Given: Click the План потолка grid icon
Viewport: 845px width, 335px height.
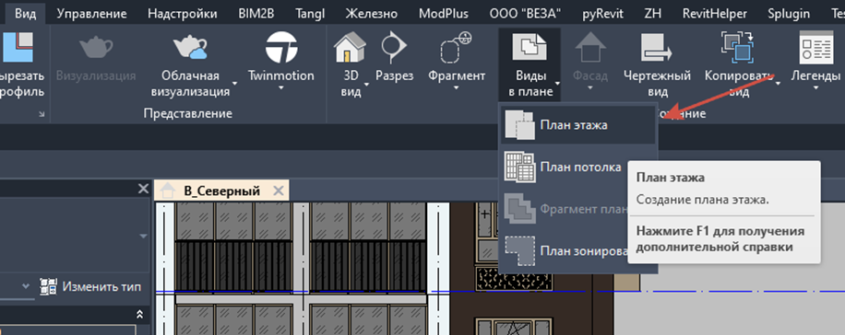Looking at the screenshot, I should [x=520, y=167].
